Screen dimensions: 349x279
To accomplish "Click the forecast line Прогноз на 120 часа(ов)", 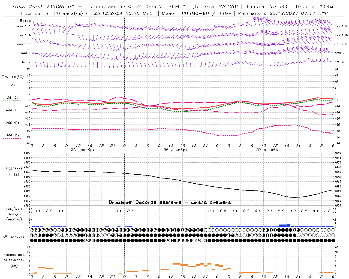I will tap(52, 13).
